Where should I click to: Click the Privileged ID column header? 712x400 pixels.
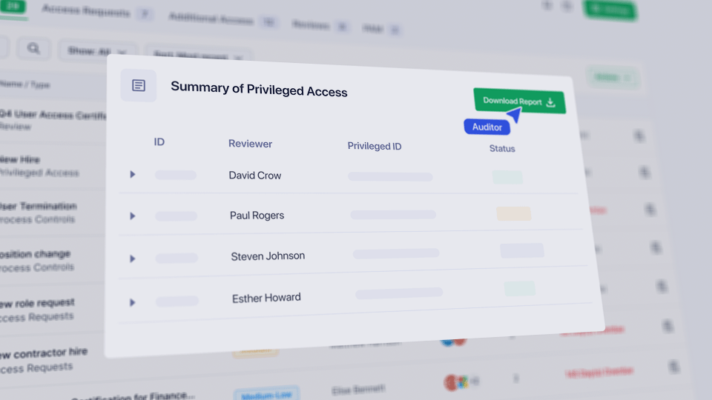[375, 146]
